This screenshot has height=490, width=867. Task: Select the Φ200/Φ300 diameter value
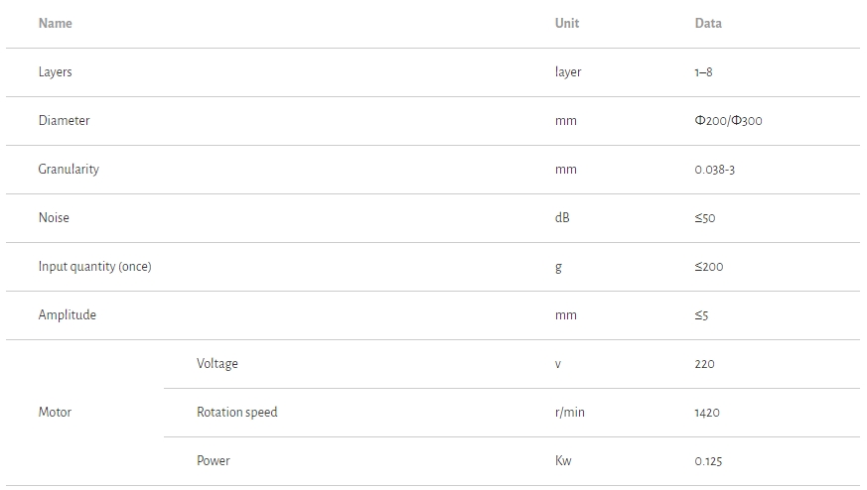[728, 121]
